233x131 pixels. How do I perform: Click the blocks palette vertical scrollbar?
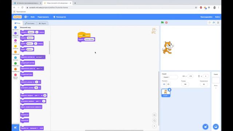[50, 48]
